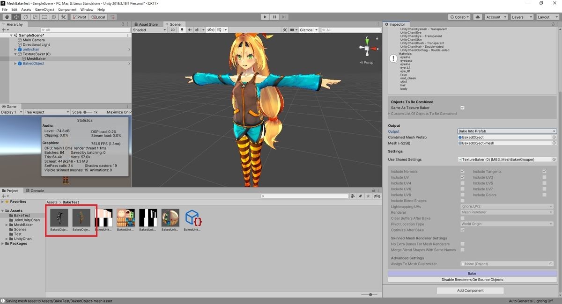Toggle Clear Buffers After Bake checkbox
The width and height of the screenshot is (562, 304).
coord(462,218)
